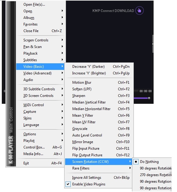
Task: Enable the Sharpen filter
Action: point(99,96)
